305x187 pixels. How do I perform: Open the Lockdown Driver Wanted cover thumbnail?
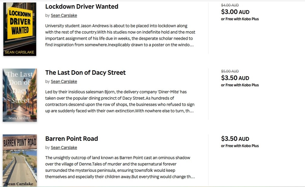click(20, 29)
